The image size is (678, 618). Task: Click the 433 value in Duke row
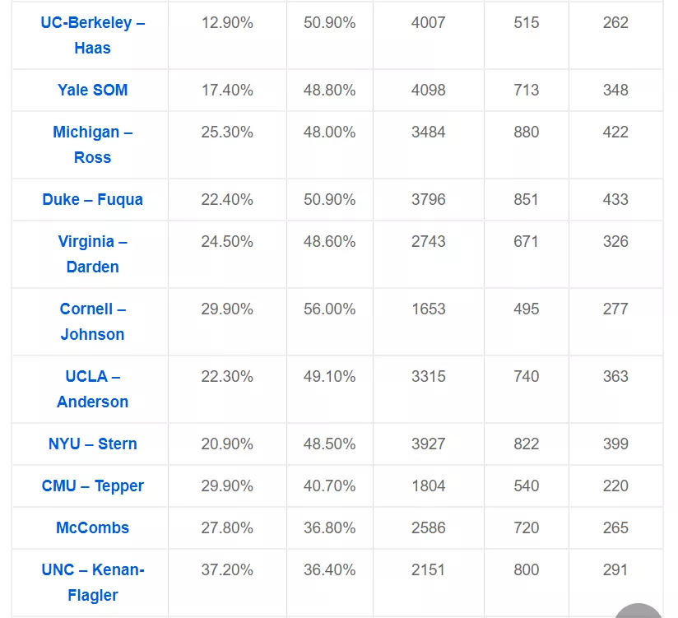[x=615, y=200]
